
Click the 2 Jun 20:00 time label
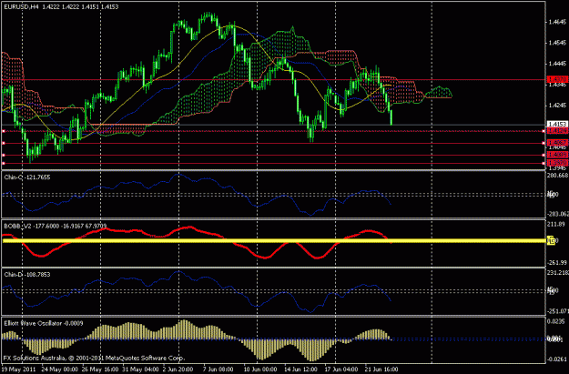pyautogui.click(x=176, y=369)
